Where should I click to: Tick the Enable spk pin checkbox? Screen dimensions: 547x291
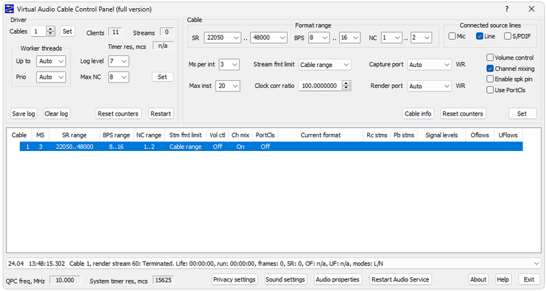pos(490,79)
